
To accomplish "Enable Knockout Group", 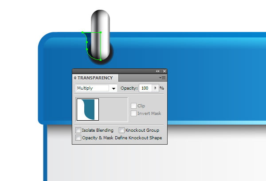I will click(x=121, y=130).
